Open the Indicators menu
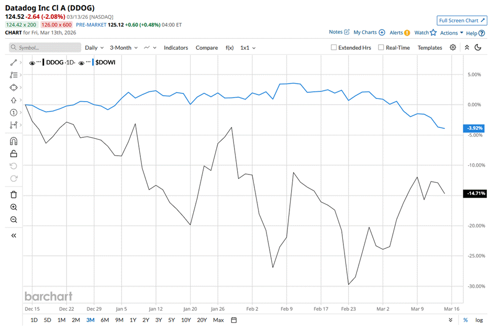Screen dimensions: 490x327 click(175, 48)
